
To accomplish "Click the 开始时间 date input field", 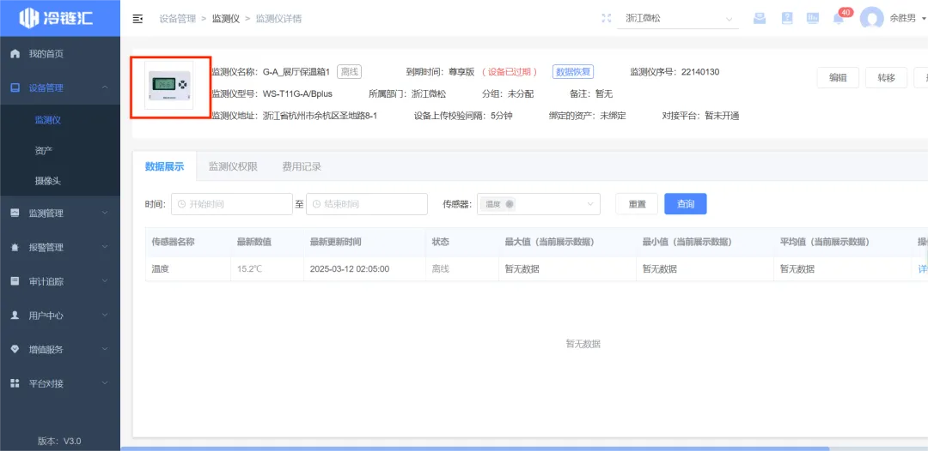I will click(232, 204).
